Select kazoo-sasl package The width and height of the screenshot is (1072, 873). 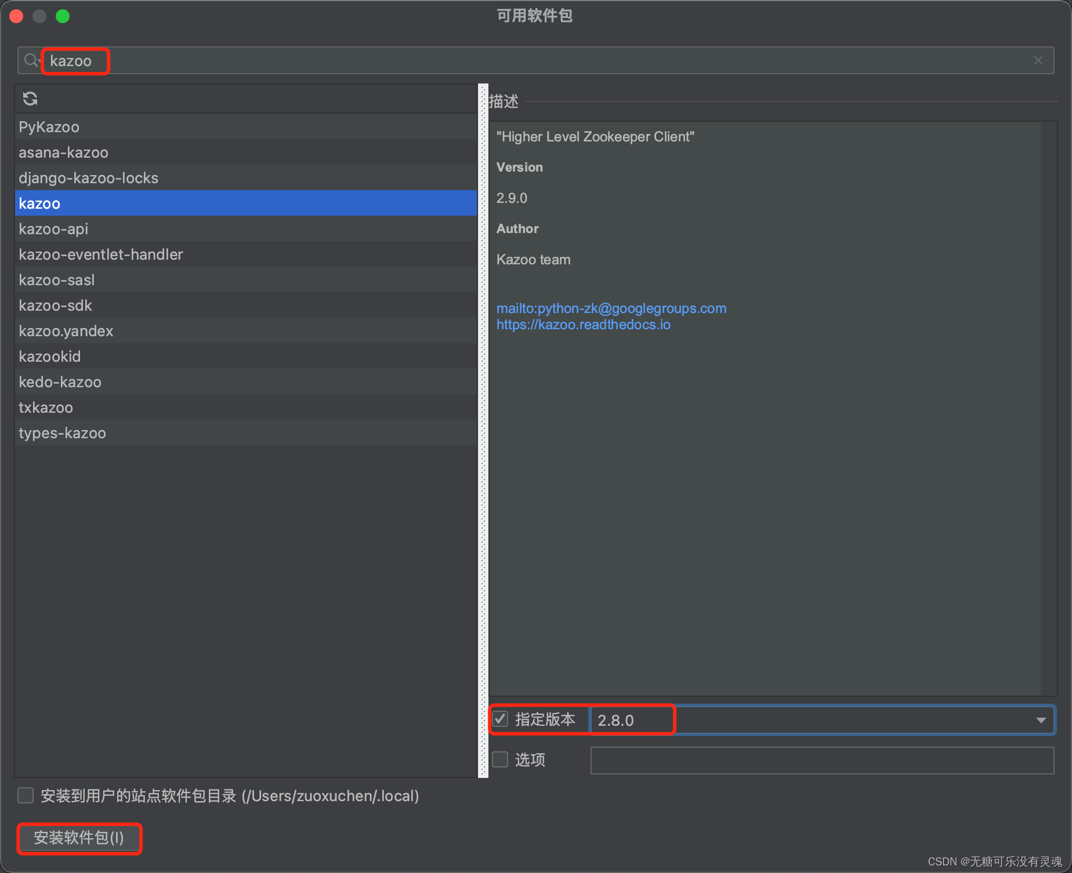(246, 279)
